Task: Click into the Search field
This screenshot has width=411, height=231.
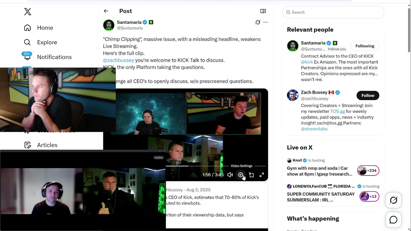Action: pos(333,12)
